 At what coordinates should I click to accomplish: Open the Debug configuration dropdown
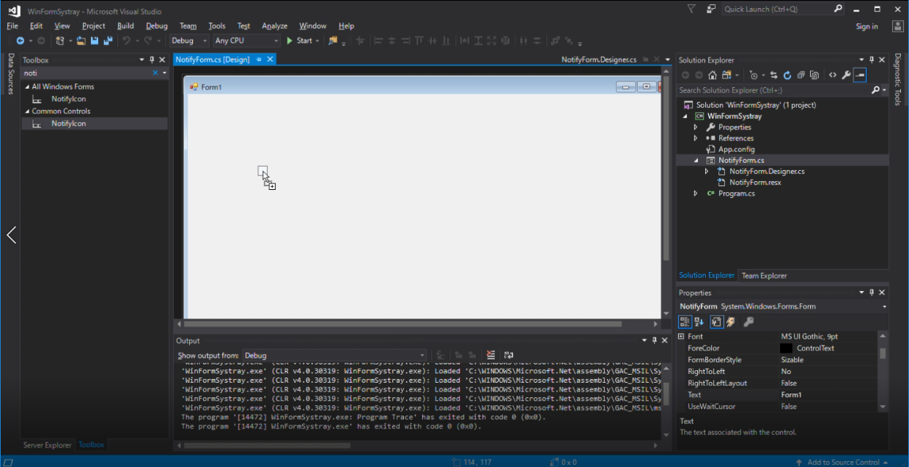[189, 41]
